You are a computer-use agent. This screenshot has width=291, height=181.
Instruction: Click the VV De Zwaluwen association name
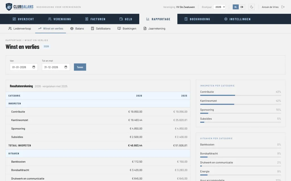[185, 7]
